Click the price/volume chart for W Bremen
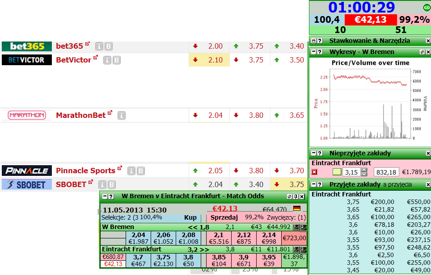431x275 pixels. click(x=370, y=102)
